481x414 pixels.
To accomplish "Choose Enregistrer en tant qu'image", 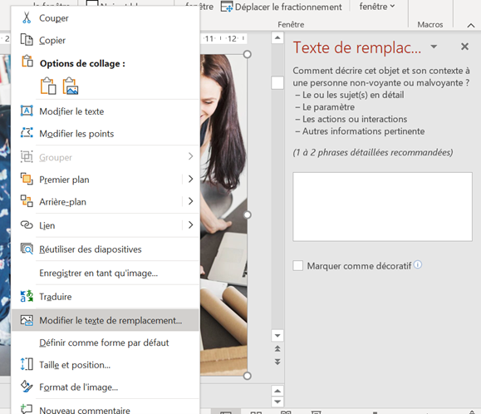I will click(99, 273).
